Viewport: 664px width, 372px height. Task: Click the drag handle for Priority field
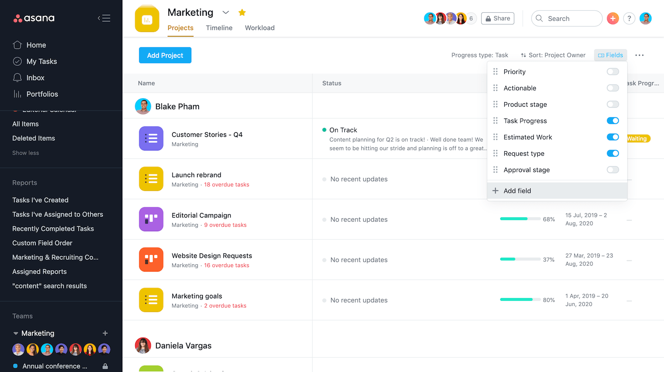click(495, 72)
